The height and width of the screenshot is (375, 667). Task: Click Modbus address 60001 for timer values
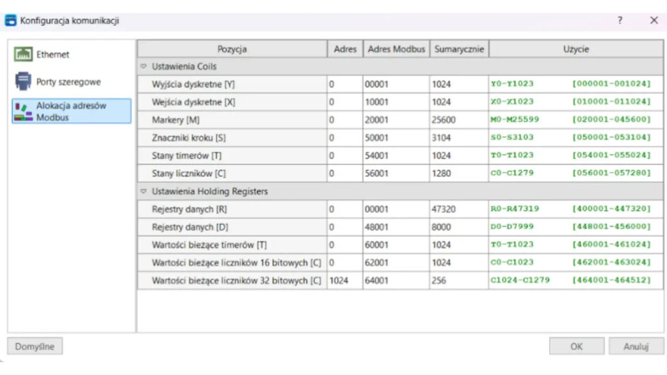[396, 245]
